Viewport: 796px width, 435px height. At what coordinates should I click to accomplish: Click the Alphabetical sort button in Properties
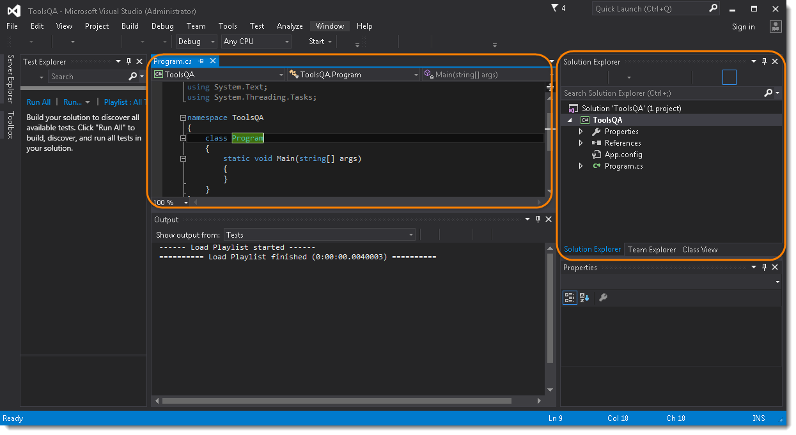point(584,298)
